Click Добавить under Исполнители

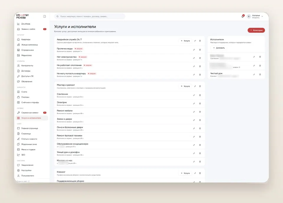pos(219,48)
